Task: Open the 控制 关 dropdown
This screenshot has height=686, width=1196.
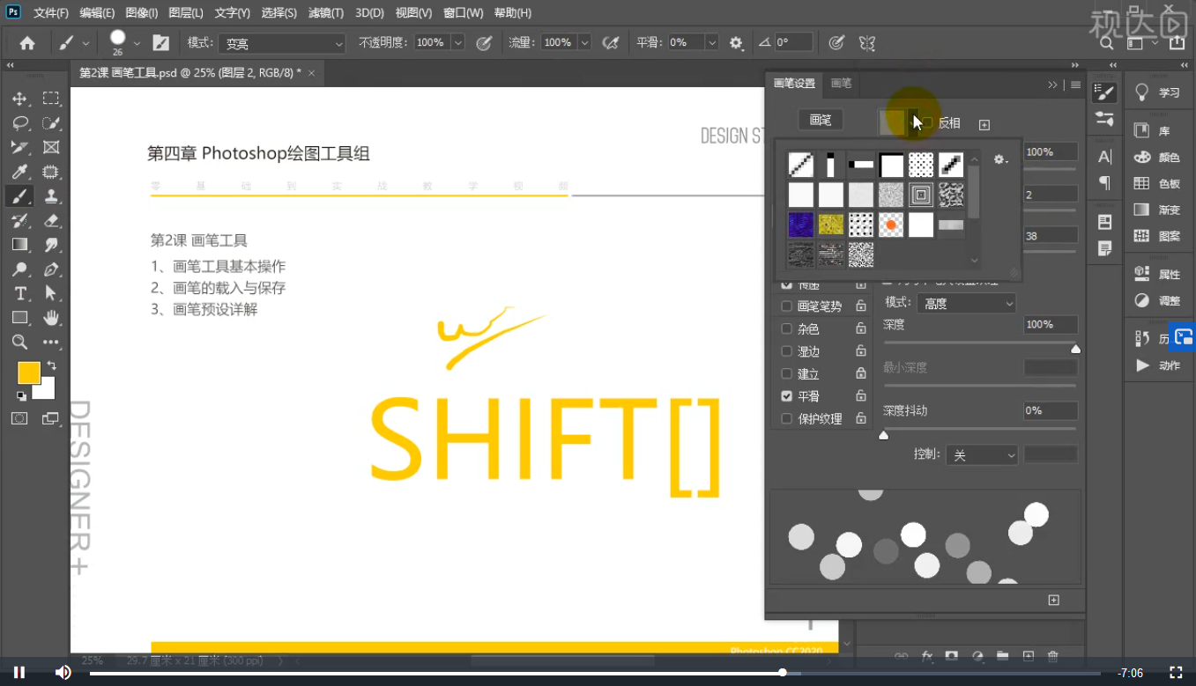Action: click(982, 455)
